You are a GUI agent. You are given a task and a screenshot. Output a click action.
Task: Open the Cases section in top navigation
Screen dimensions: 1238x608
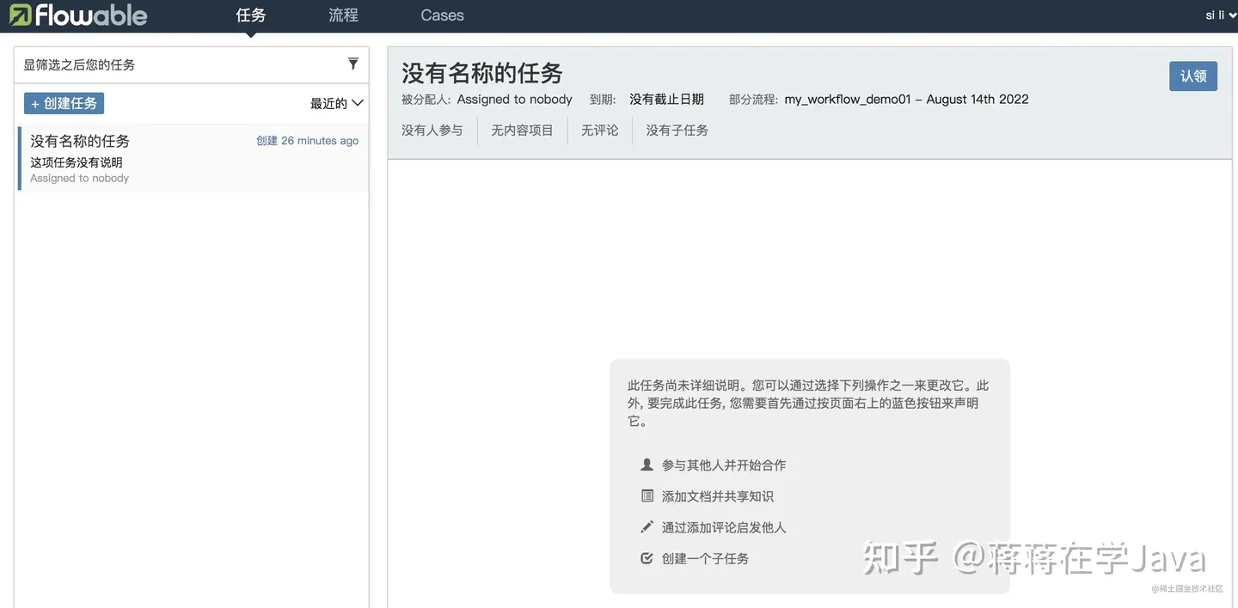point(441,15)
